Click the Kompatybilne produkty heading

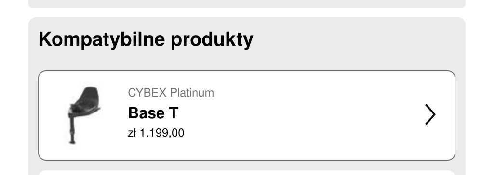[146, 40]
